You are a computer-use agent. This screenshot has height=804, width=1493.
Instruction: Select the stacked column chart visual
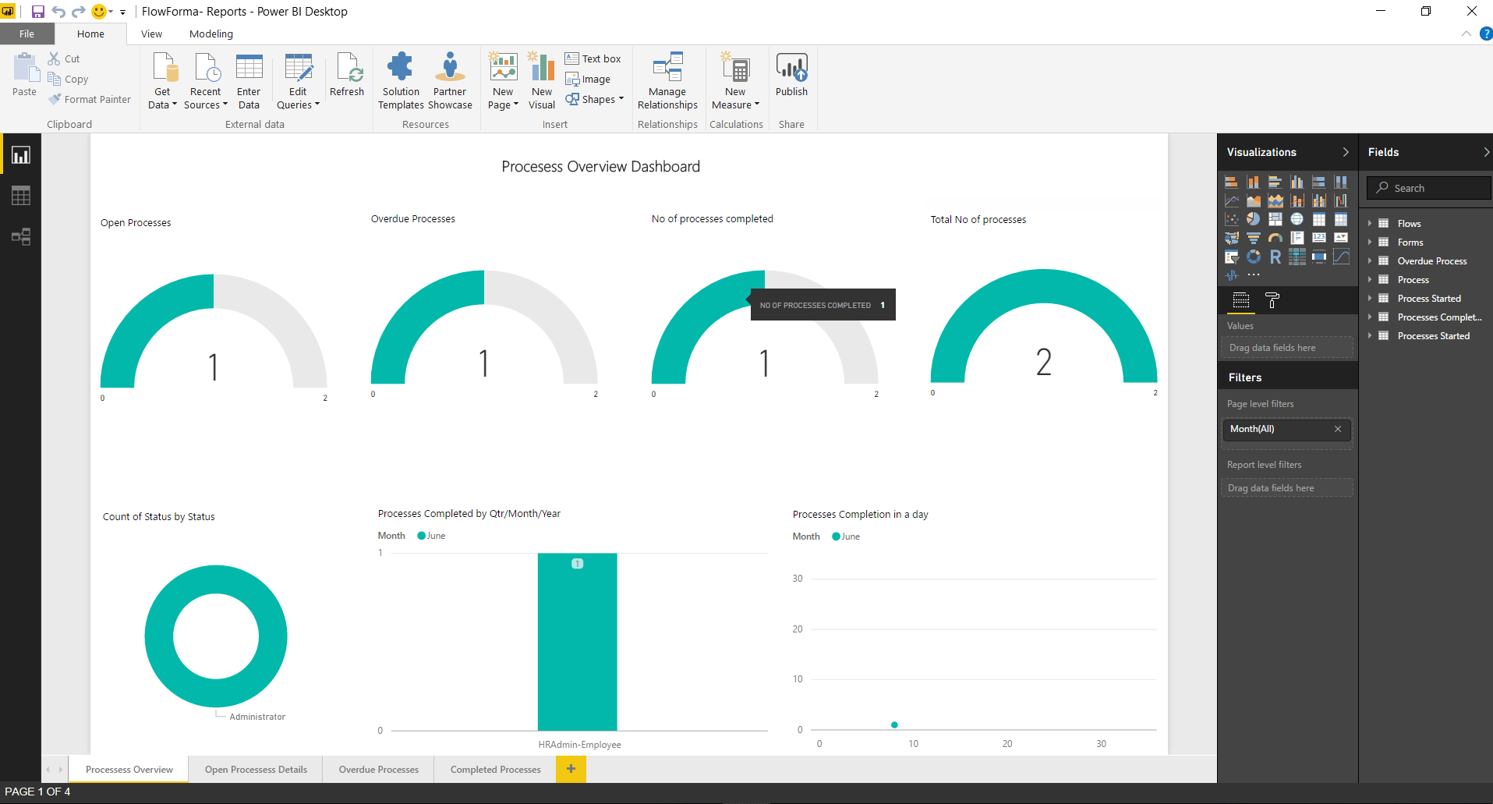1253,182
